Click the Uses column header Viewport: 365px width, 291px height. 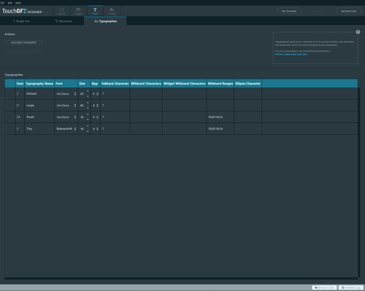[x=20, y=83]
